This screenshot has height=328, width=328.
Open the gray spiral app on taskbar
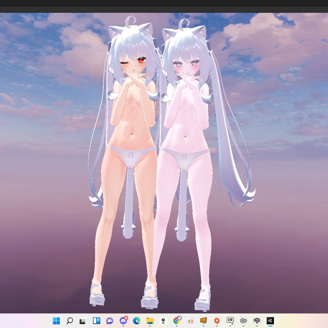pos(243,321)
